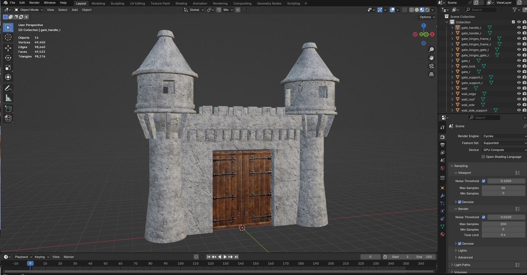
Task: Switch orthographic perspective grid icon
Action: pos(431,74)
